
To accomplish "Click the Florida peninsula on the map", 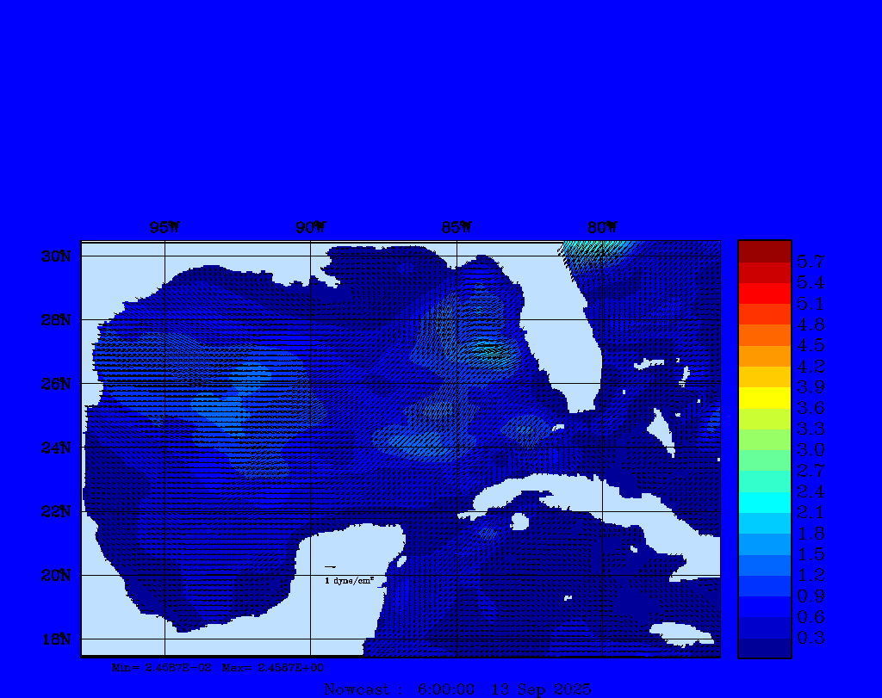I will tap(568, 344).
